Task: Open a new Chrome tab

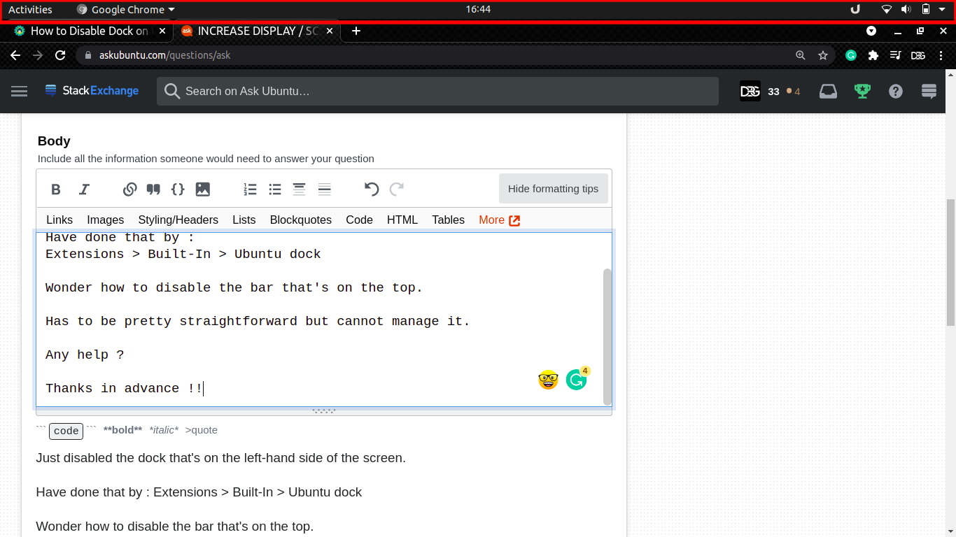Action: pyautogui.click(x=356, y=31)
